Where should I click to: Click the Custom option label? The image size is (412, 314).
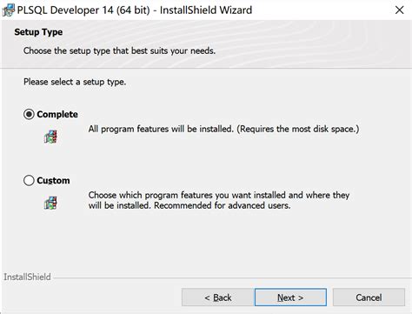[x=53, y=180]
